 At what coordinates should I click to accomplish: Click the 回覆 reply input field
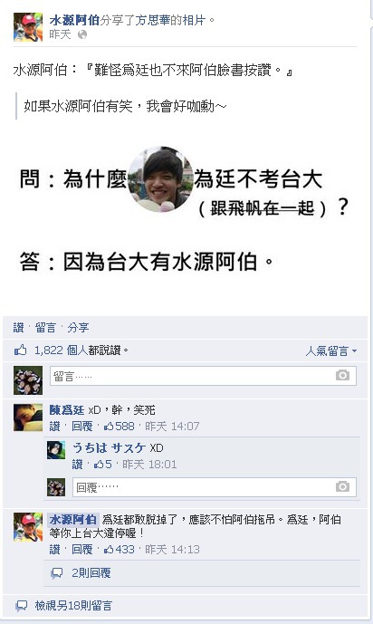click(215, 487)
